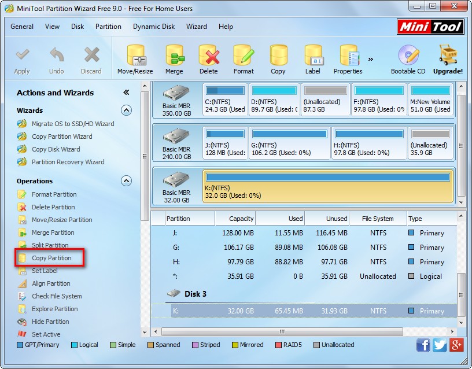
Task: Click the Undo arrow icon
Action: [57, 55]
